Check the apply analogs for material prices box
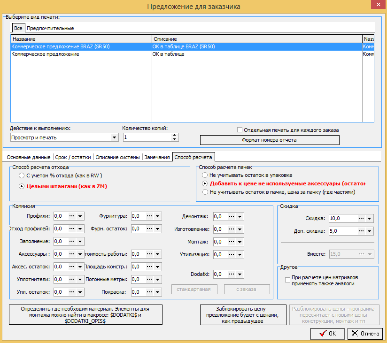Screen dimensions: 387x343 coord(287,280)
